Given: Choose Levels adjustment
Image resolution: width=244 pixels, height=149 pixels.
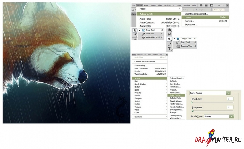Looking at the screenshot, I should point(205,17).
